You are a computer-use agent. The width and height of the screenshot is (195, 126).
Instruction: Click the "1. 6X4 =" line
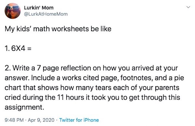pos(18,48)
